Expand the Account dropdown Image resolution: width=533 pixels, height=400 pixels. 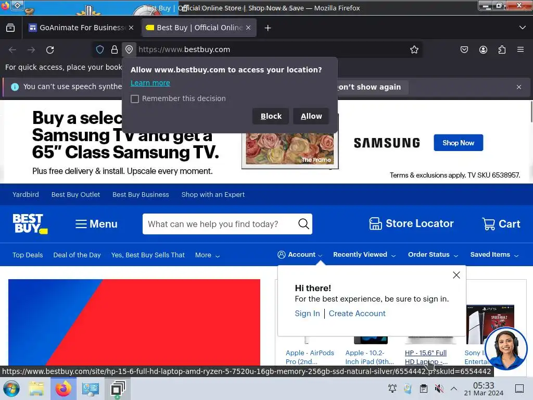pos(300,254)
